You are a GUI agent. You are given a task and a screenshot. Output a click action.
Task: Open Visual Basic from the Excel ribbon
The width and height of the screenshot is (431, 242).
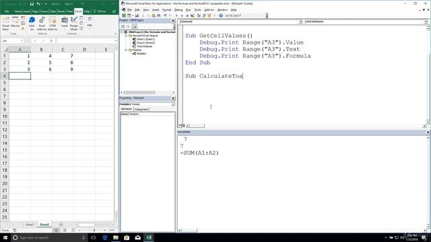(5, 24)
